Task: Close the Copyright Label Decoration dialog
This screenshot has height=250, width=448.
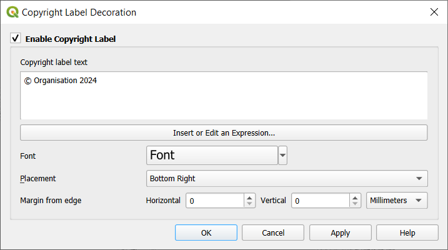Action: coord(433,12)
